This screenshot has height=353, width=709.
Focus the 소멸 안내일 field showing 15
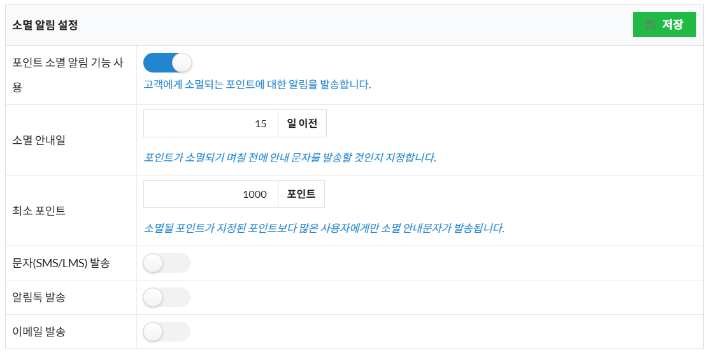[x=211, y=123]
